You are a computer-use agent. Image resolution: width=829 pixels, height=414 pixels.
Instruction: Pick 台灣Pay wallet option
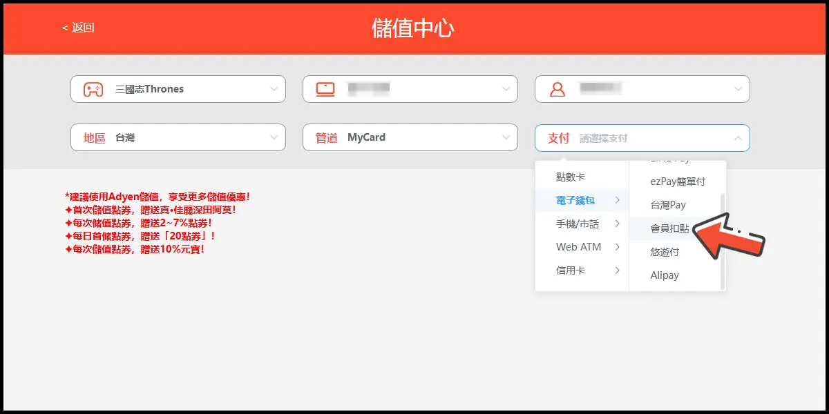coord(668,205)
